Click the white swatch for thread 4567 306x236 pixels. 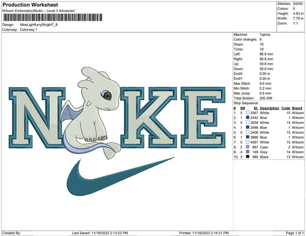coord(248,142)
